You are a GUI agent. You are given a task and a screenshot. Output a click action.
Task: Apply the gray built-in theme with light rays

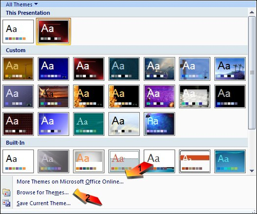pyautogui.click(x=53, y=161)
